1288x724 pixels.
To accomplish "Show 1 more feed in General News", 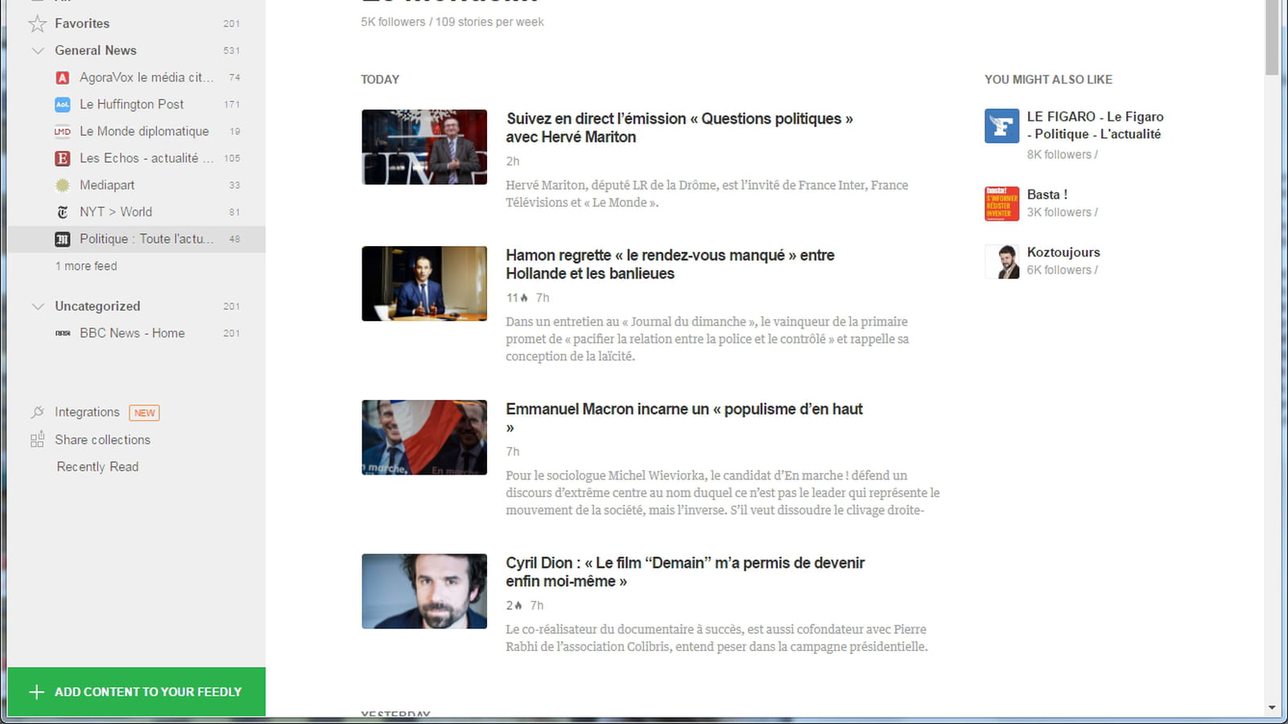I will [x=86, y=266].
